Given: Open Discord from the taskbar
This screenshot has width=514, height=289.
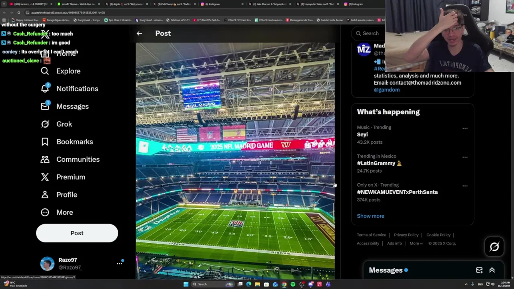Looking at the screenshot, I should [x=310, y=284].
